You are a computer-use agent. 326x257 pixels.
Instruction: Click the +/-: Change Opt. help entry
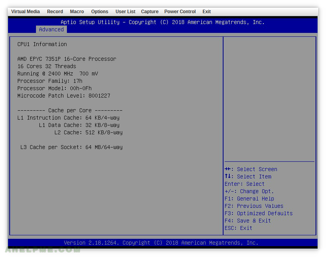pyautogui.click(x=249, y=191)
